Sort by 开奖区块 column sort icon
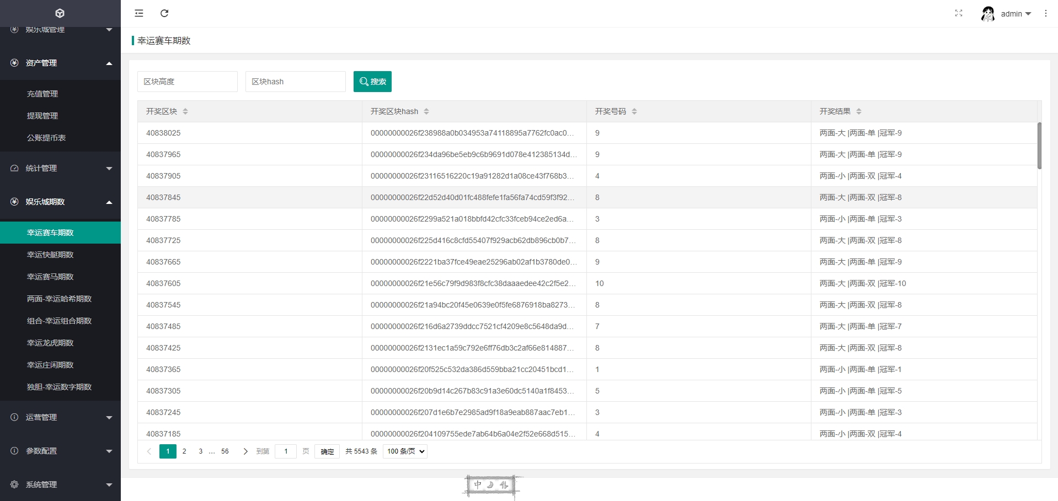Image resolution: width=1058 pixels, height=501 pixels. (185, 111)
